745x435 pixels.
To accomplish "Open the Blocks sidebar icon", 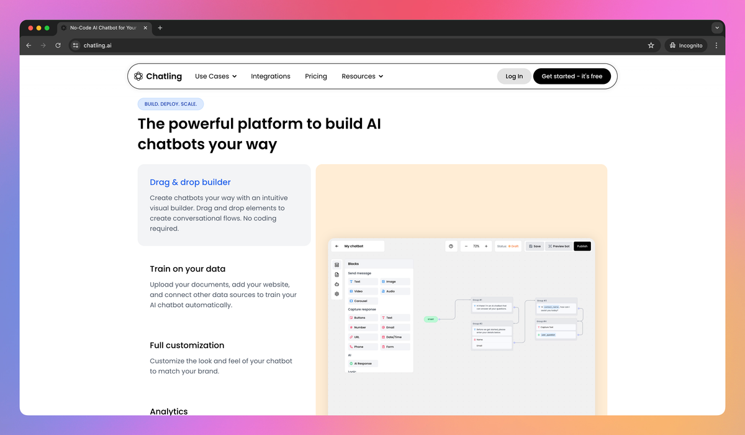I will tap(336, 265).
